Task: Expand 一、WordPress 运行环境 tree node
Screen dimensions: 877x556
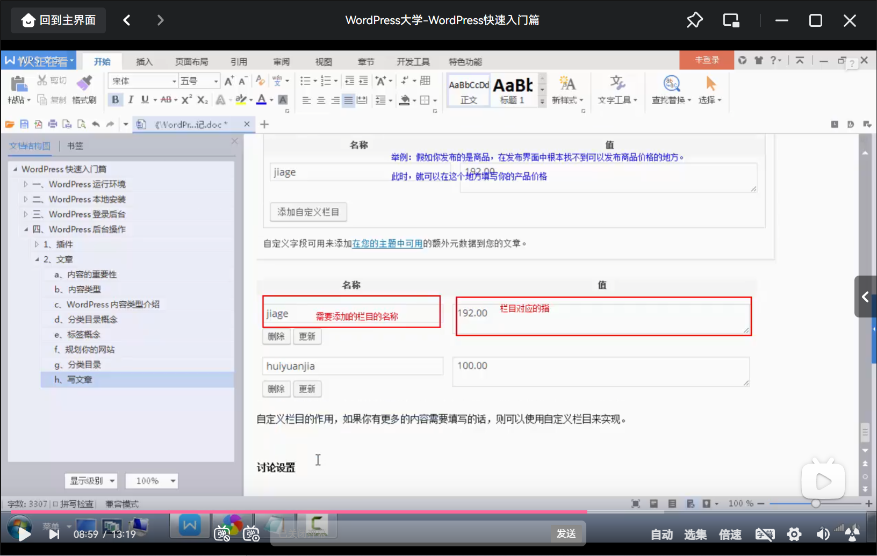Action: pos(25,184)
